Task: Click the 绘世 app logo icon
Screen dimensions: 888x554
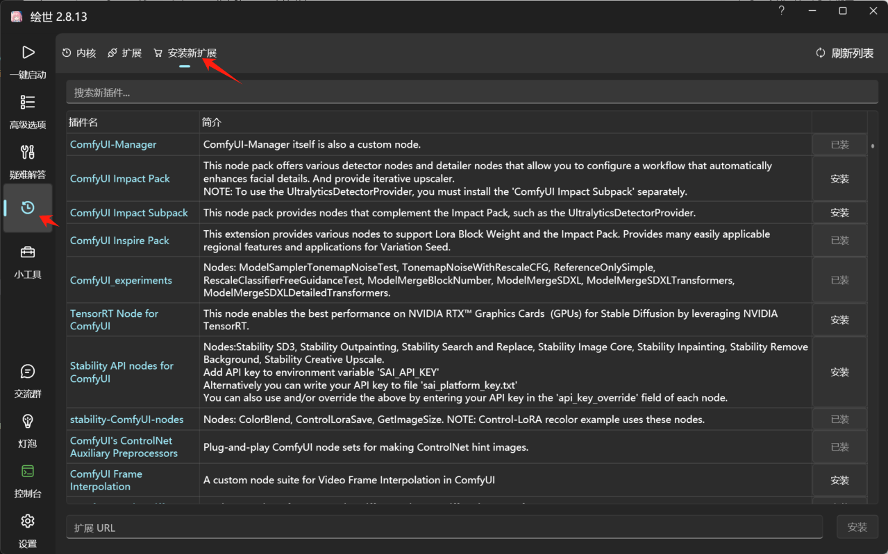Action: tap(16, 17)
